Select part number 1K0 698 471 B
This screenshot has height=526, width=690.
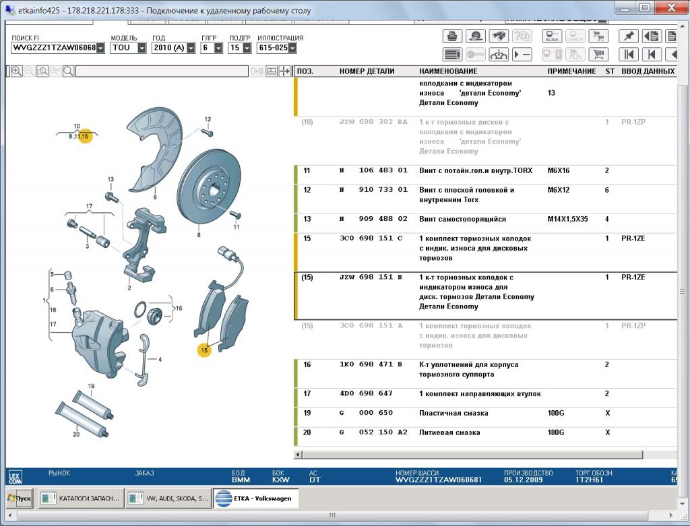371,364
